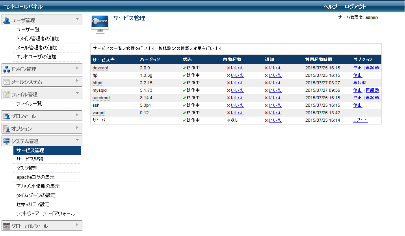Viewport: 405px width, 236px height.
Task: Collapse the システム管理 section arrow
Action: pos(77,140)
